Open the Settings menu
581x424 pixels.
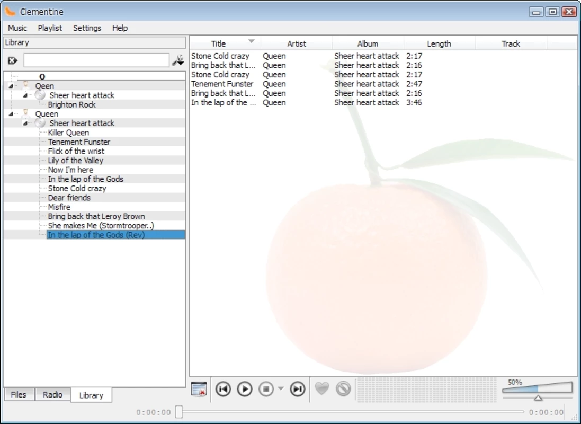click(87, 28)
